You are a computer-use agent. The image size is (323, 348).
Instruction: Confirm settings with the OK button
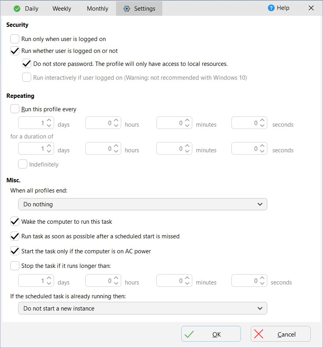tap(211, 334)
